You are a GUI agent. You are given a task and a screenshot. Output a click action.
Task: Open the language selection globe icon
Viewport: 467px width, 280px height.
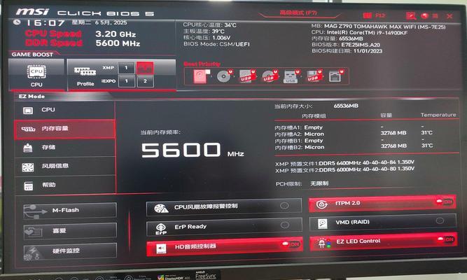424,16
